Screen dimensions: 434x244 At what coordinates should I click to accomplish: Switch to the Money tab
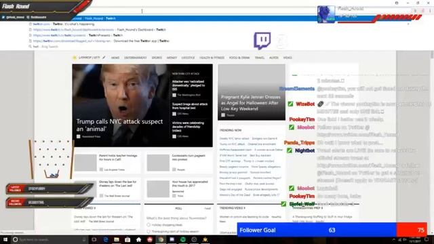[172, 58]
